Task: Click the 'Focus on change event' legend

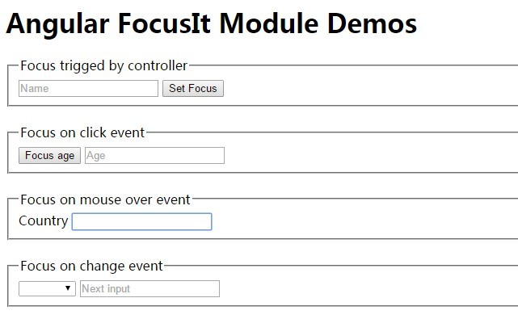Action: [x=91, y=267]
